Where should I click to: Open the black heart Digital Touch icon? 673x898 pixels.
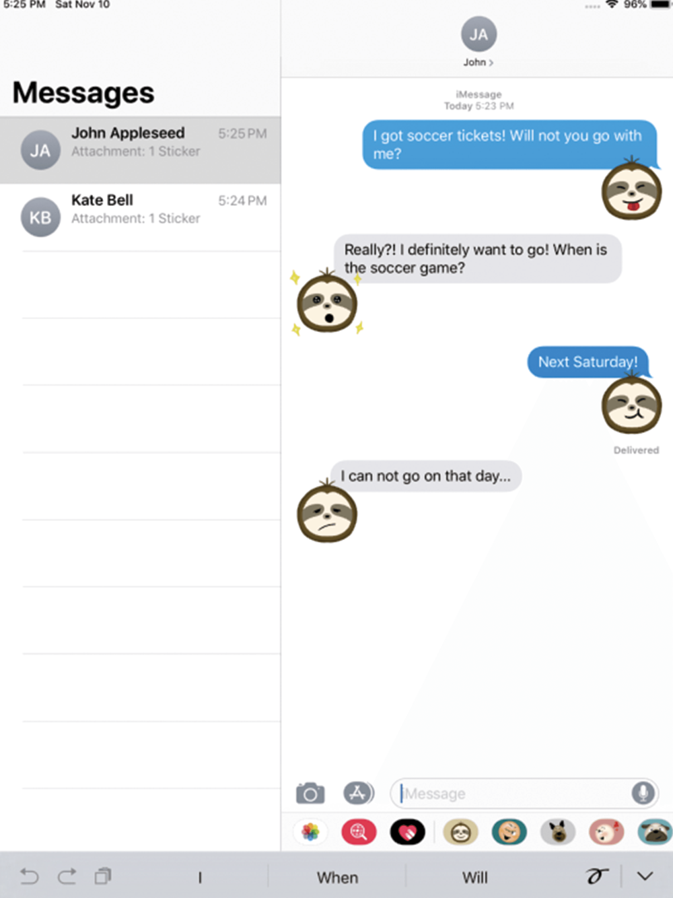point(407,833)
